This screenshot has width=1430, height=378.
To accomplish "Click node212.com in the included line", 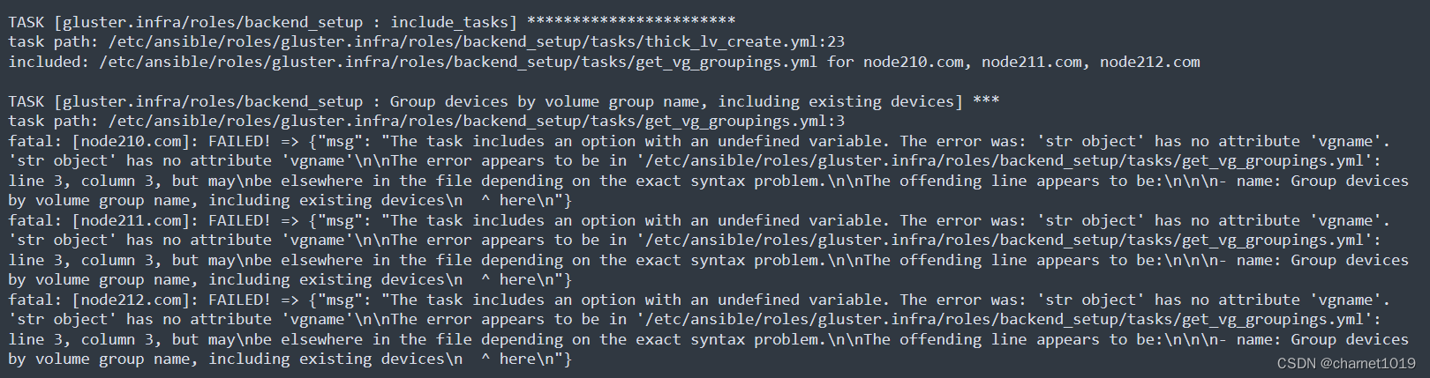I will (1150, 62).
